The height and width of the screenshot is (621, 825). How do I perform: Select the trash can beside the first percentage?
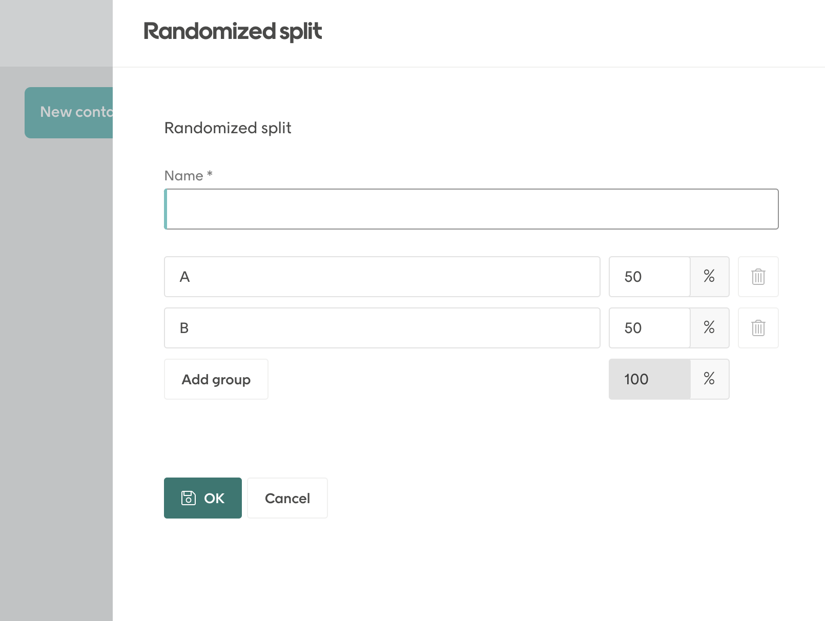coord(758,277)
